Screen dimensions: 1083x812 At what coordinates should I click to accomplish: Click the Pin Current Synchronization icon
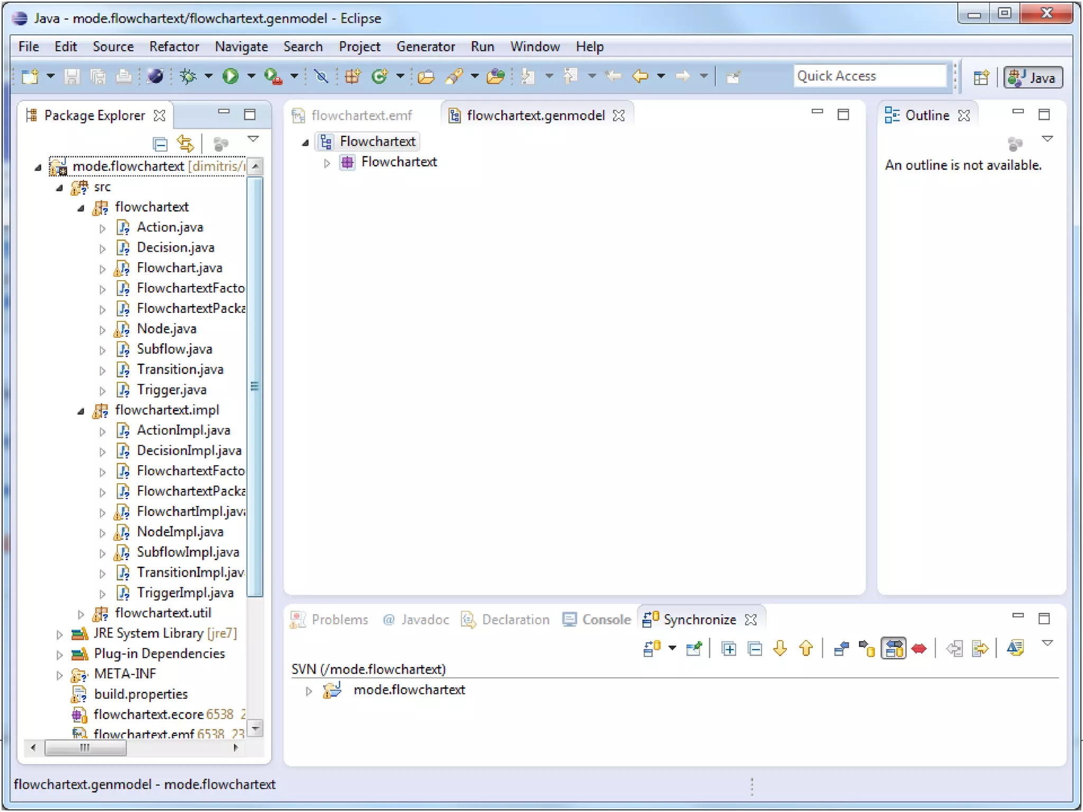click(693, 649)
